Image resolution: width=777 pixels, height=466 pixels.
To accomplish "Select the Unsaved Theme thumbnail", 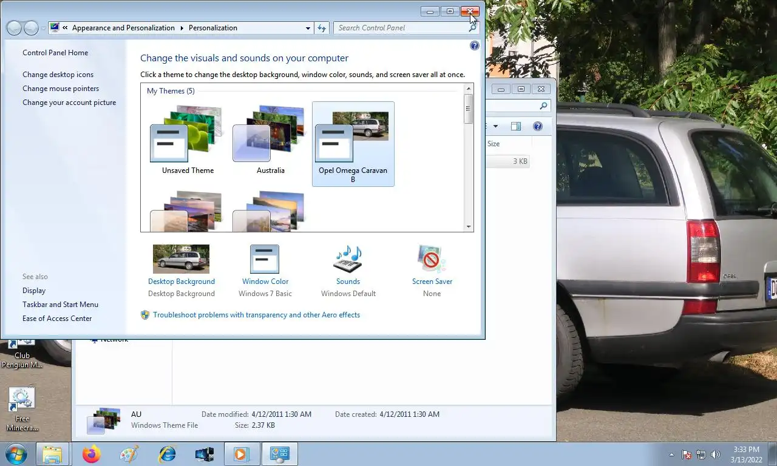I will click(x=188, y=139).
